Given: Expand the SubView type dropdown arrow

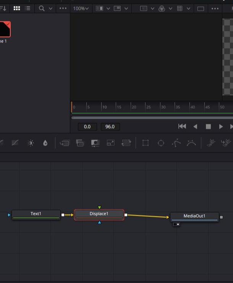Looking at the screenshot, I should tap(126, 8).
